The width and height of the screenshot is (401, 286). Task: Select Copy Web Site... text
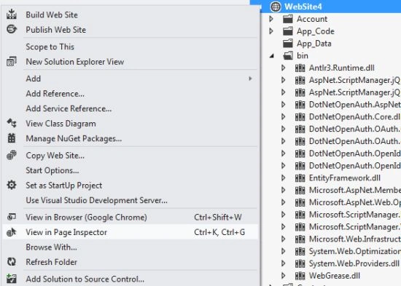click(55, 156)
